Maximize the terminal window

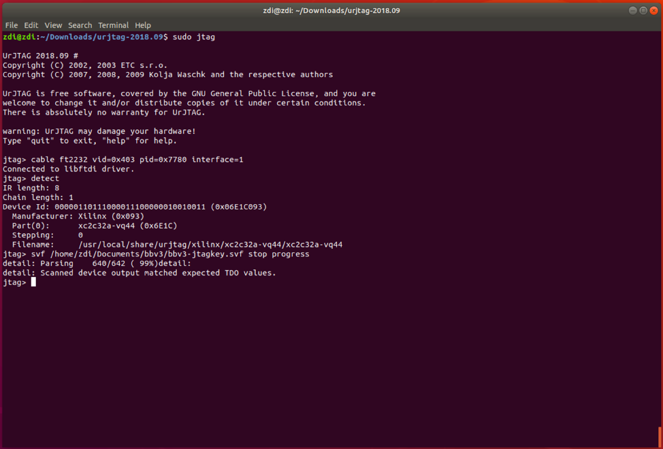click(x=643, y=11)
